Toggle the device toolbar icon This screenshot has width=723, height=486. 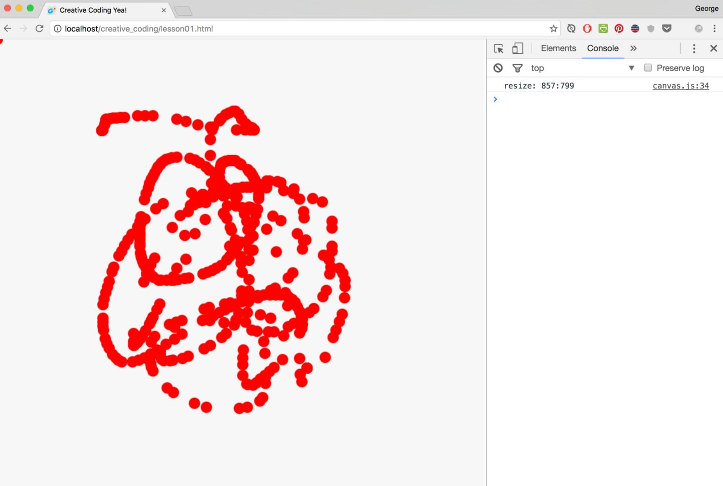click(x=517, y=49)
